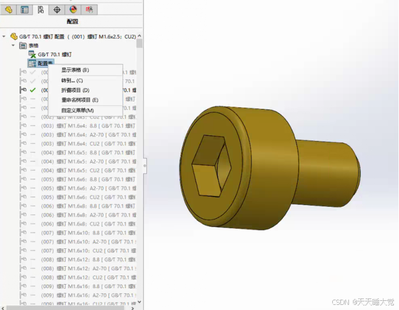399x310 pixels.
Task: Click the Excel design table icon GB/T 70.1 螺钉
Action: click(32, 54)
